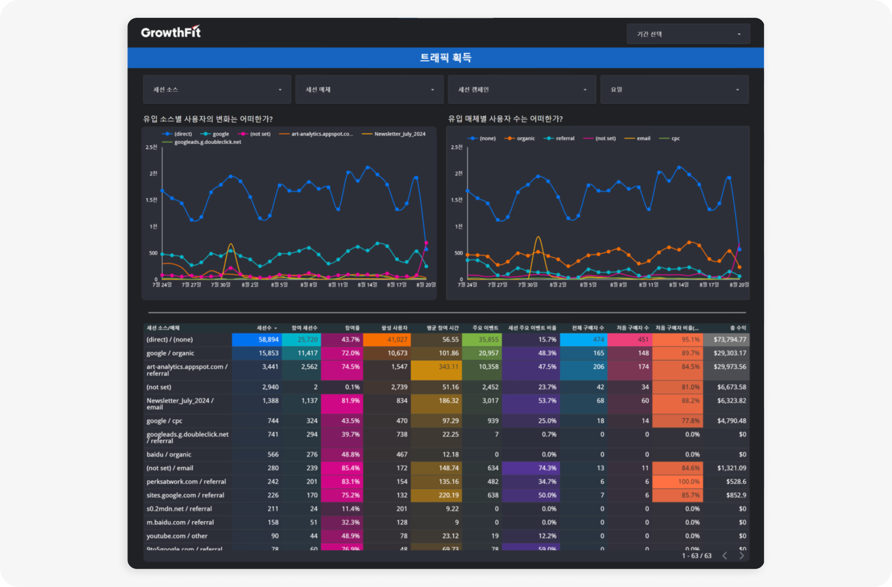The height and width of the screenshot is (587, 892).
Task: Open the 세션 캠페인 filter dropdown
Action: tap(522, 89)
